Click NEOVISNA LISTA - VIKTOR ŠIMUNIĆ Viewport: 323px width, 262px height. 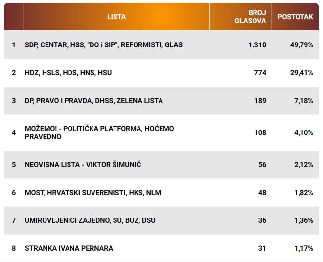[x=83, y=165]
